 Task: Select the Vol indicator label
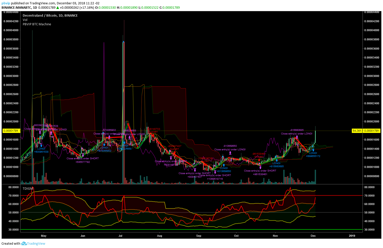tap(25, 20)
